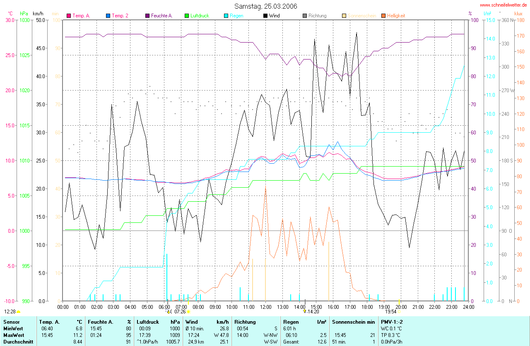Click the total rain value 12.6
Image resolution: width=530 pixels, height=346 pixels.
point(322,342)
